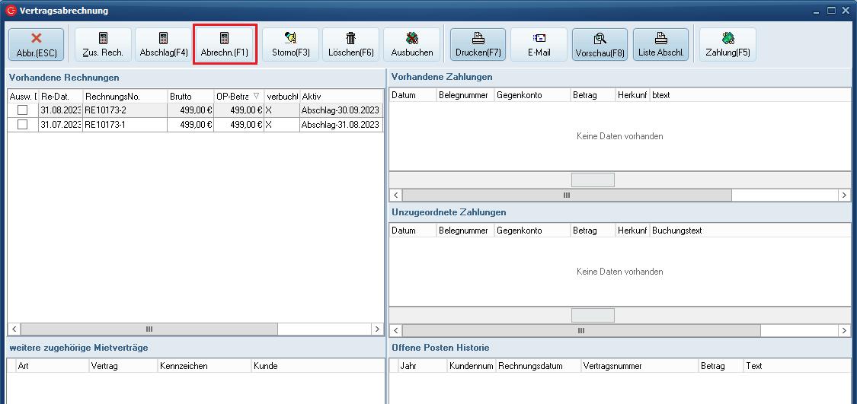The image size is (857, 404).
Task: Click the Ausbuchen toolbar button
Action: (x=411, y=44)
